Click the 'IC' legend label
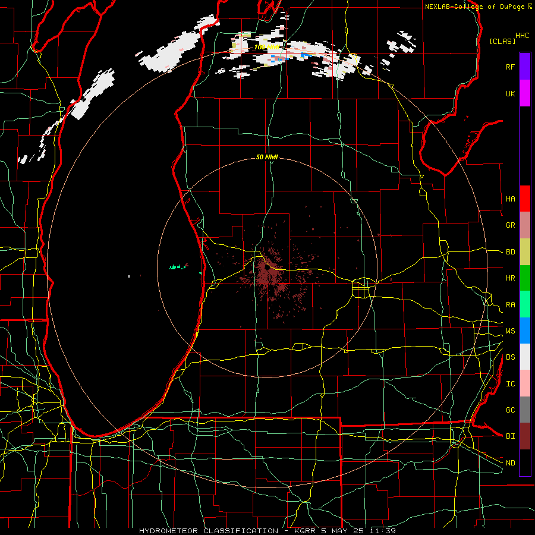 pyautogui.click(x=510, y=384)
